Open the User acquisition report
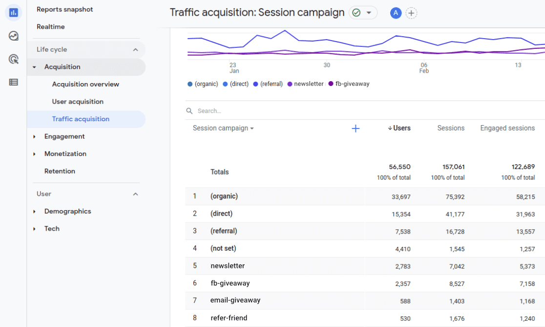The width and height of the screenshot is (545, 327). (77, 101)
